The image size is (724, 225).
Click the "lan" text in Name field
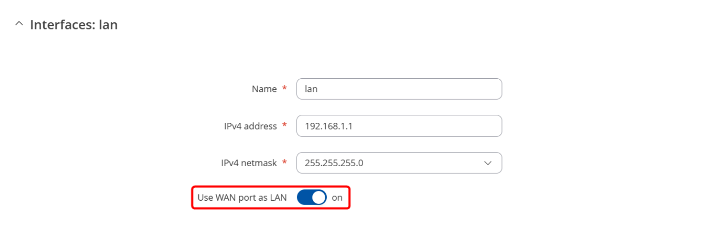[311, 89]
